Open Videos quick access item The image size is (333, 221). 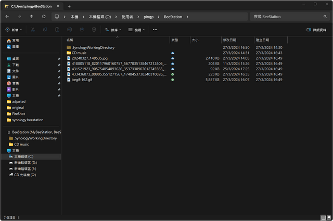[x=13, y=89]
